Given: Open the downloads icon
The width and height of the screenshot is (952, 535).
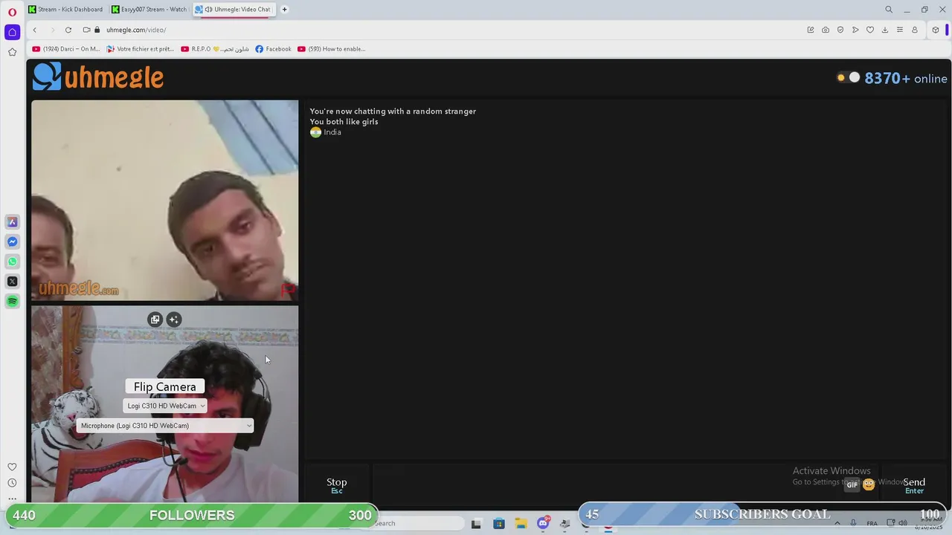Looking at the screenshot, I should coord(885,30).
